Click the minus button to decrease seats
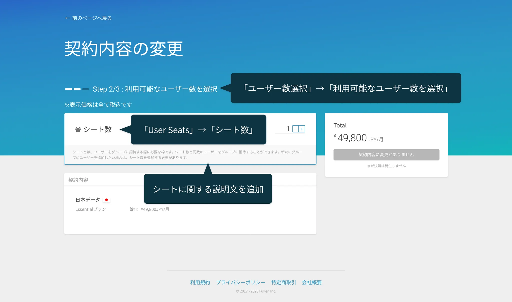512x302 pixels. point(295,129)
